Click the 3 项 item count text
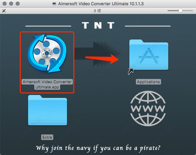 97,11
